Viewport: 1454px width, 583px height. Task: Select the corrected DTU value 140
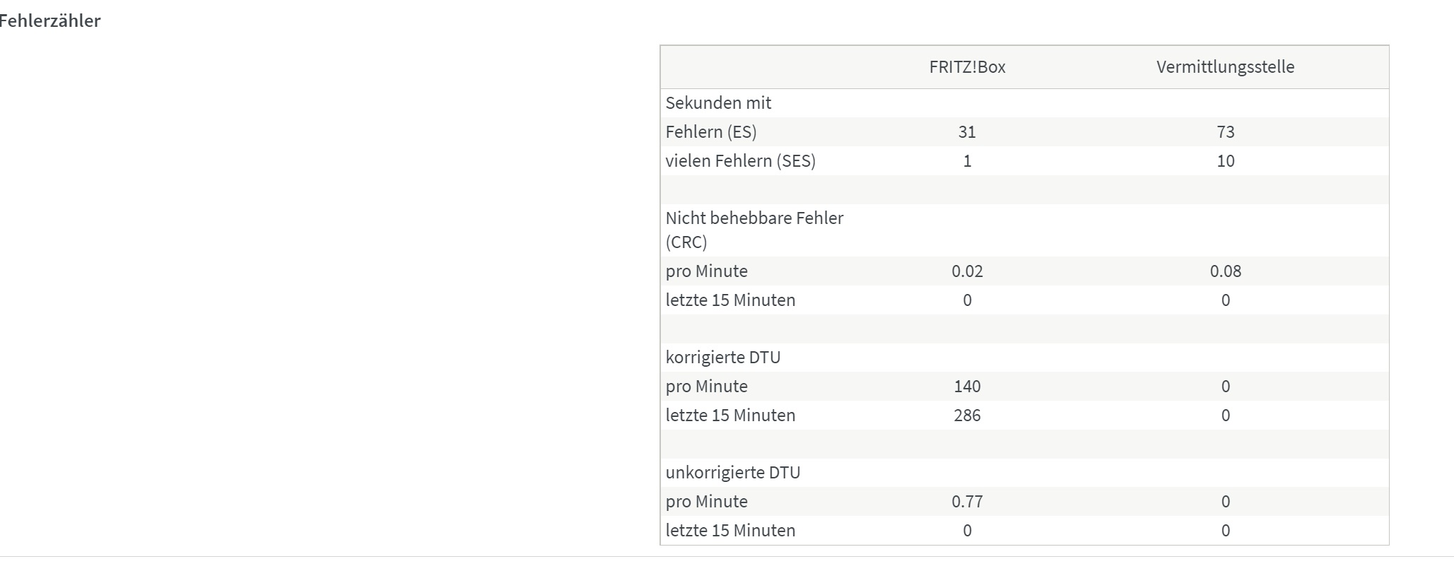tap(967, 387)
